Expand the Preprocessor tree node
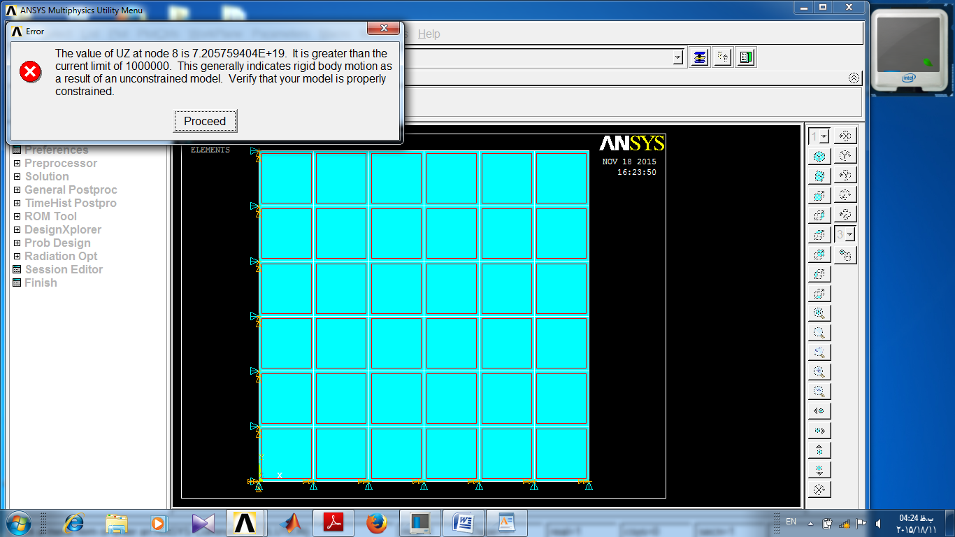The height and width of the screenshot is (537, 955). pyautogui.click(x=17, y=164)
